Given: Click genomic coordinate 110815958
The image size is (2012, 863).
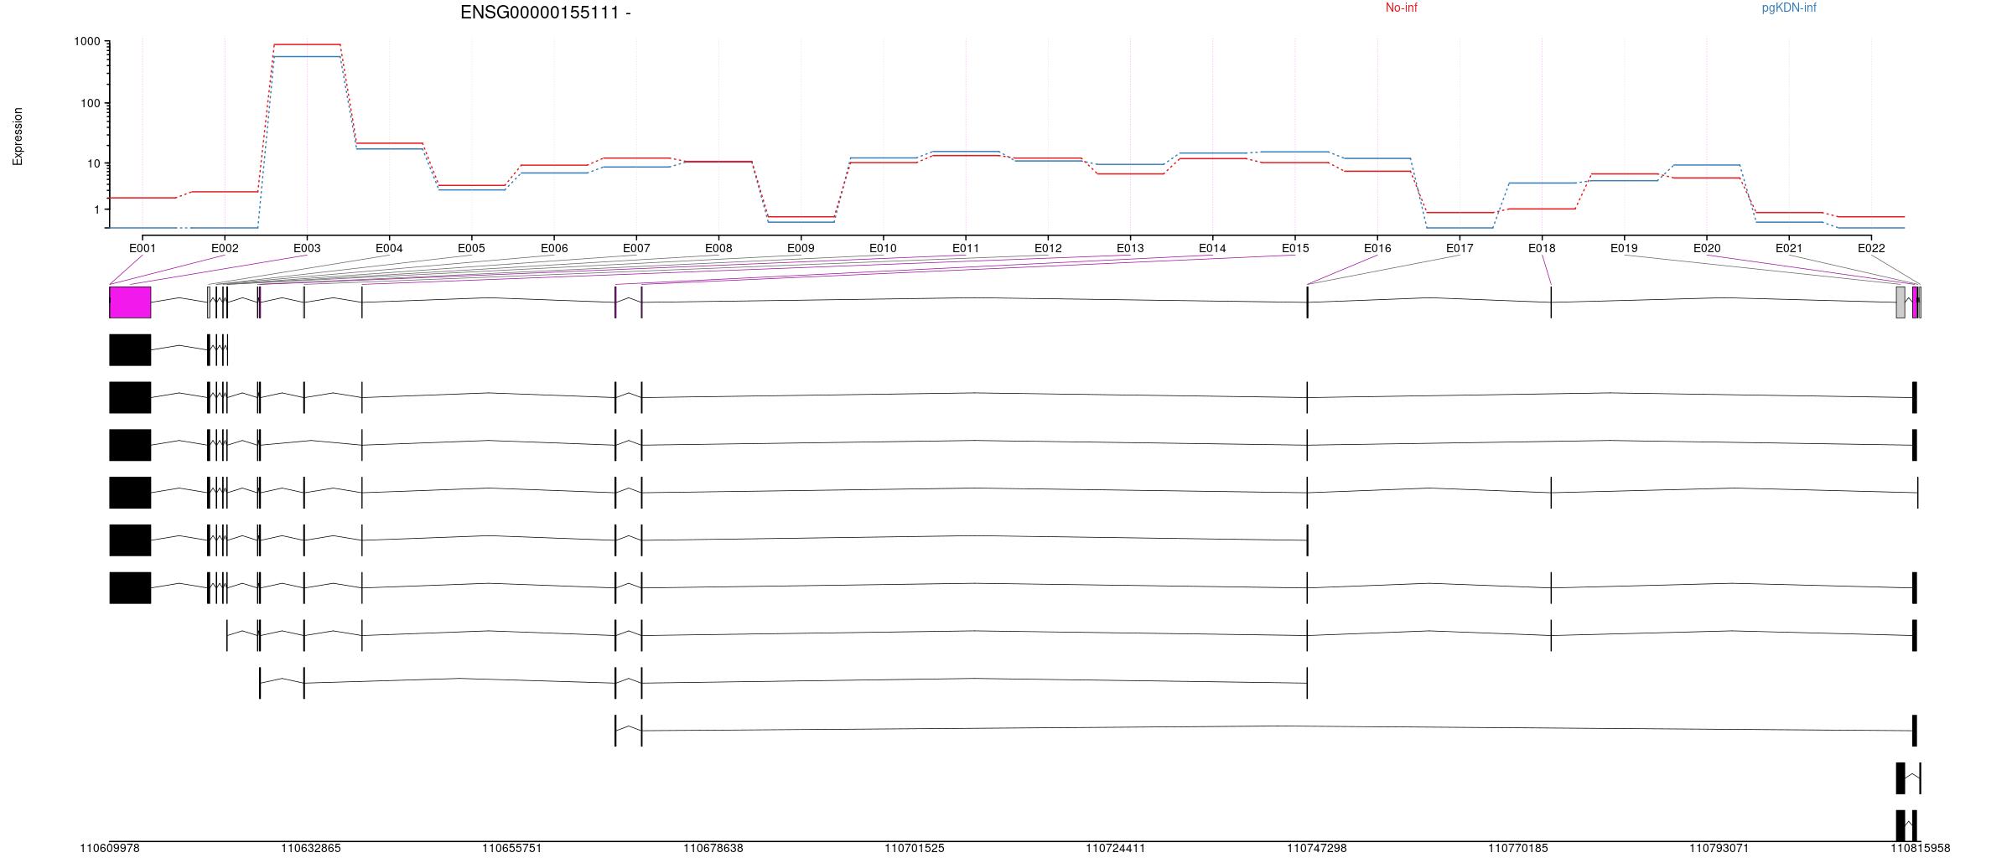Looking at the screenshot, I should [x=1921, y=848].
